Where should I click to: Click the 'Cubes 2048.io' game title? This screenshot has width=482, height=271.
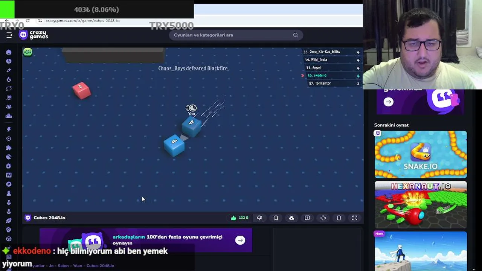49,218
